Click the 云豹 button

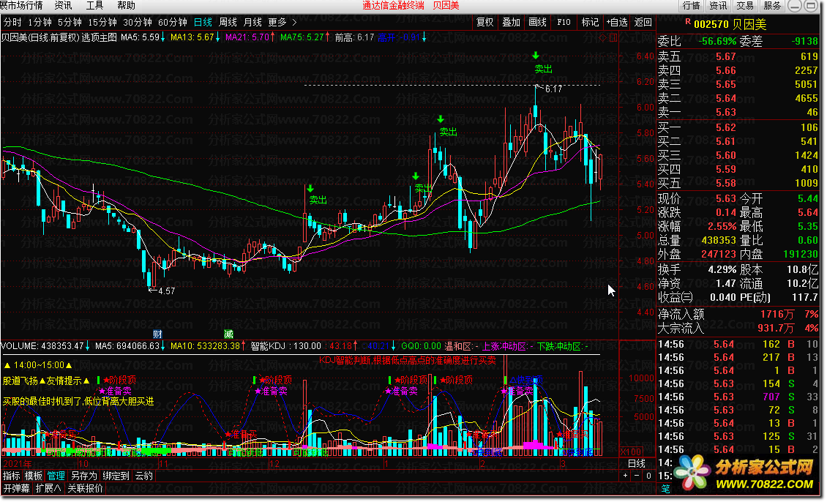[x=144, y=476]
